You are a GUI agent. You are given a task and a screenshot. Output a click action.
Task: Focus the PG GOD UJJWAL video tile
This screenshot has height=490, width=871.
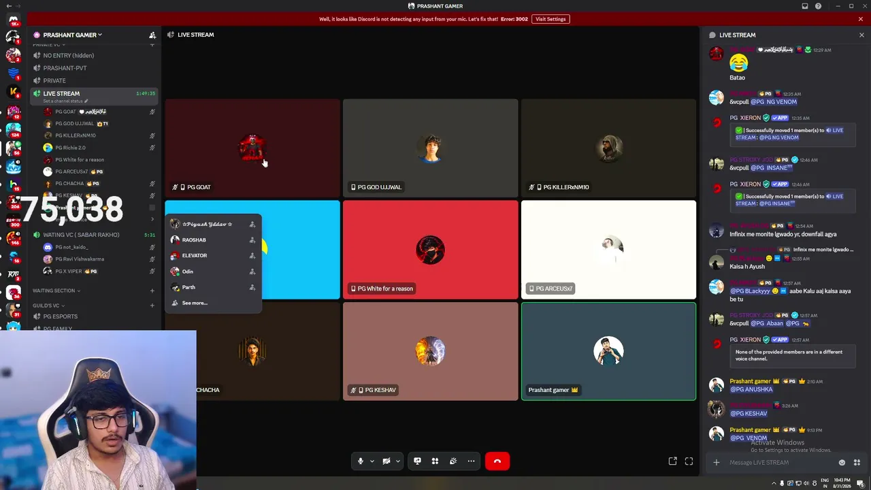[431, 148]
